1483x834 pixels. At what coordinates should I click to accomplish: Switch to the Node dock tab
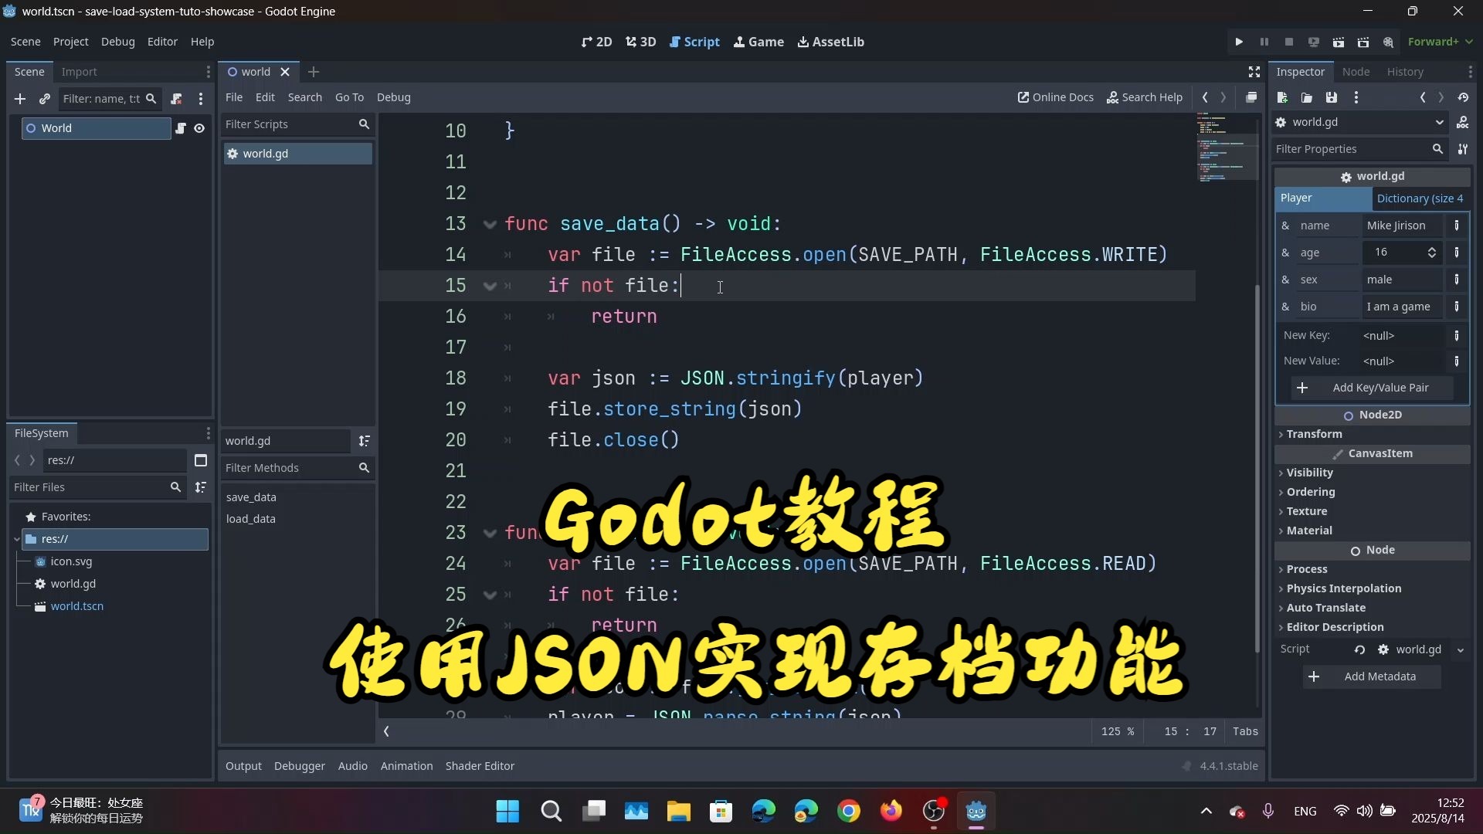(x=1356, y=72)
